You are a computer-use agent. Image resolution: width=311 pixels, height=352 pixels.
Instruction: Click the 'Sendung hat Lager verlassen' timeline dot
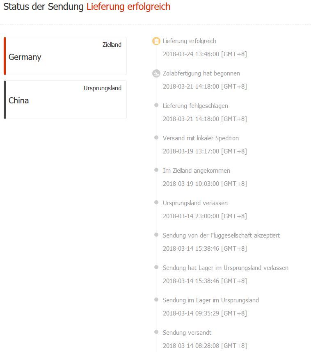[x=156, y=267]
